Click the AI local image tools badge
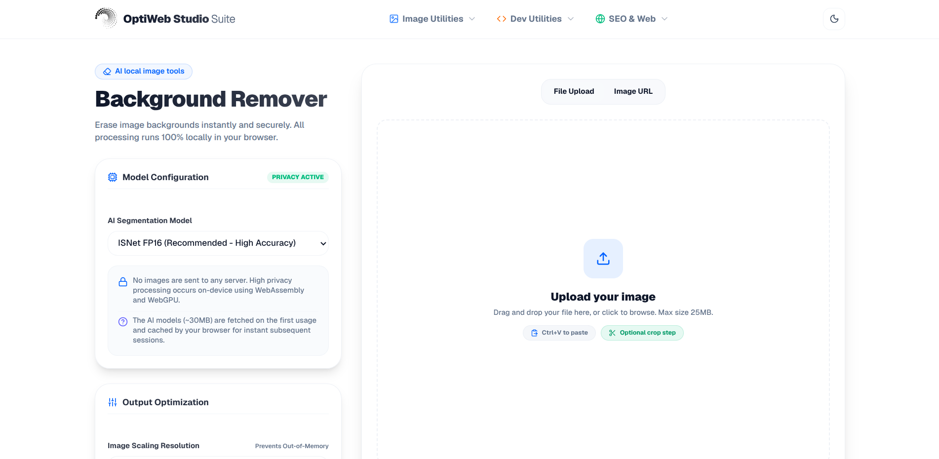This screenshot has height=459, width=939. [x=144, y=72]
